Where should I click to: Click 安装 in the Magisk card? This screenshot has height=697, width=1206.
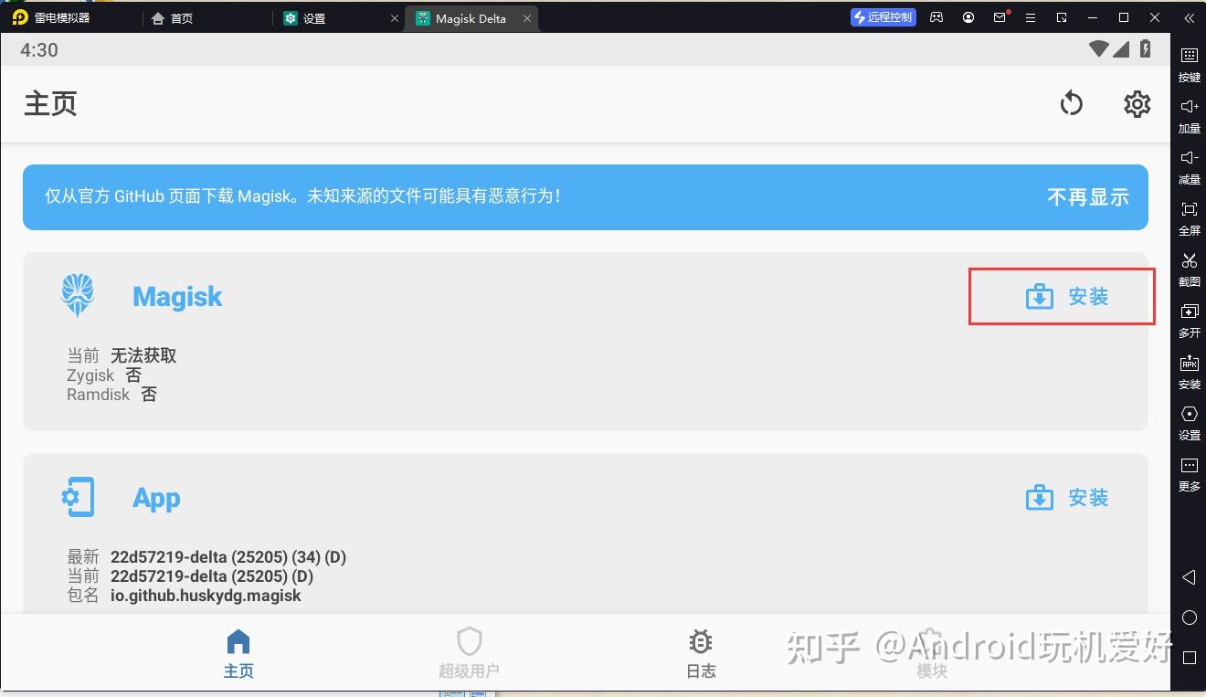click(1067, 297)
